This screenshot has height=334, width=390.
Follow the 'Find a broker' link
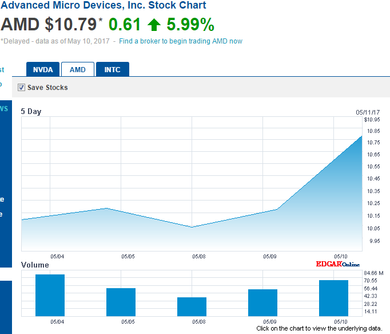(x=180, y=41)
